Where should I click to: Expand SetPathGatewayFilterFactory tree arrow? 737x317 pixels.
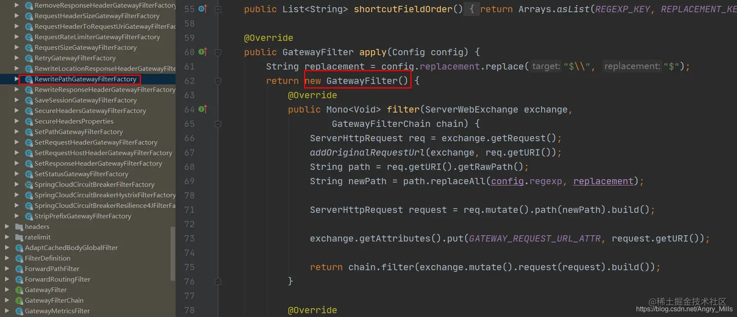coord(18,132)
